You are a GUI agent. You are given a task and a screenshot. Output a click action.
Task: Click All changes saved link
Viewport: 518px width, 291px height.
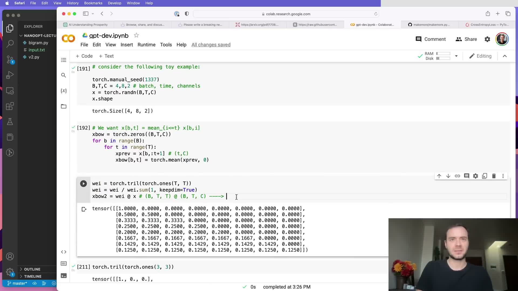point(211,45)
